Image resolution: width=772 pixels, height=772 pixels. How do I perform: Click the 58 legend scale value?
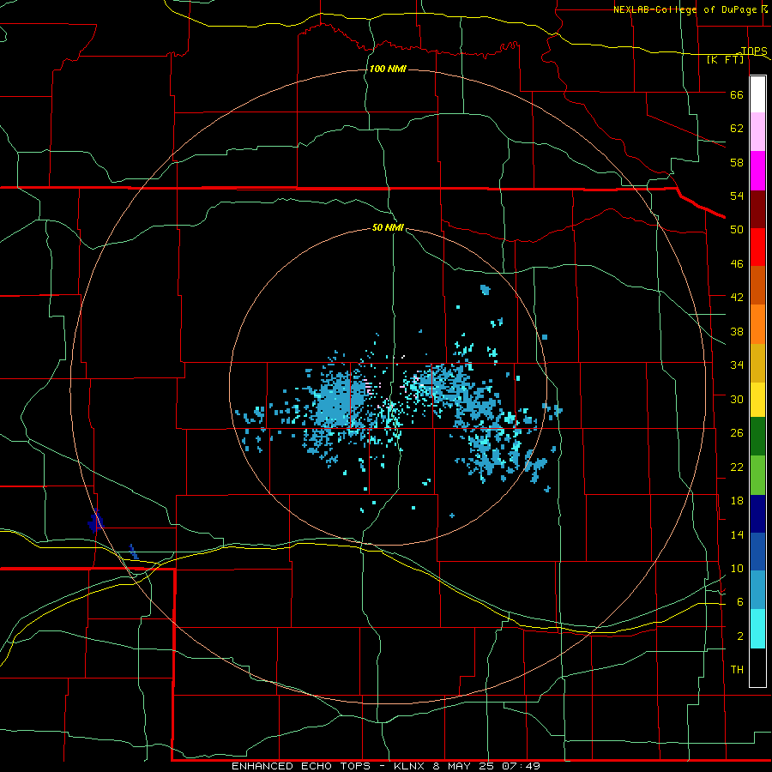click(x=737, y=162)
